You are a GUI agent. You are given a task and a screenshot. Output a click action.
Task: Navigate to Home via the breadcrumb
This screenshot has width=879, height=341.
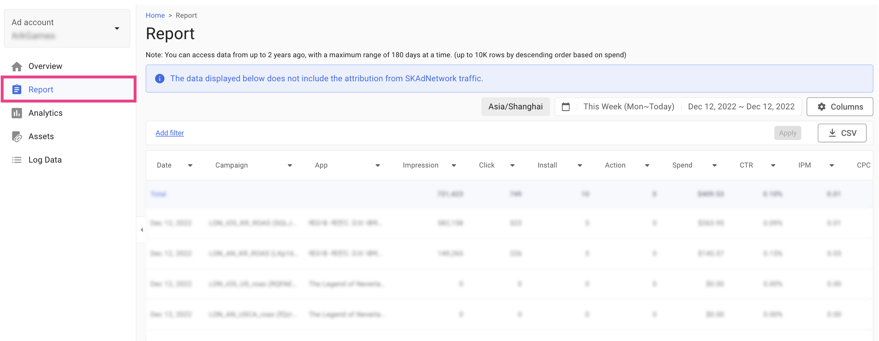[155, 15]
